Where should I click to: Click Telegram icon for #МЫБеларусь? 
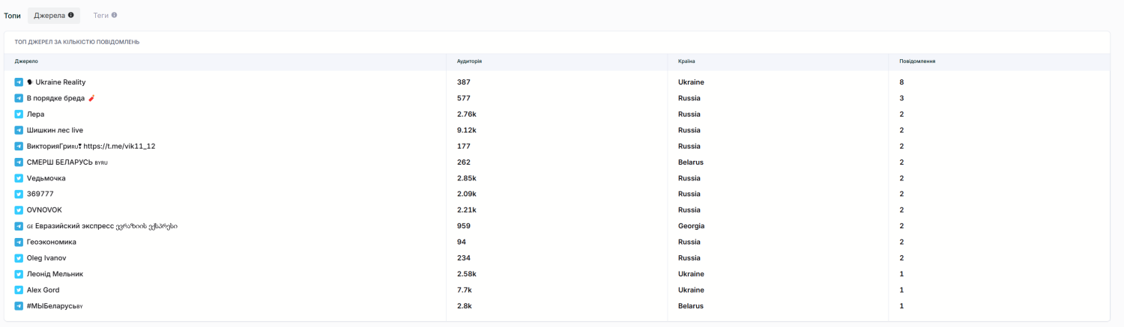19,306
